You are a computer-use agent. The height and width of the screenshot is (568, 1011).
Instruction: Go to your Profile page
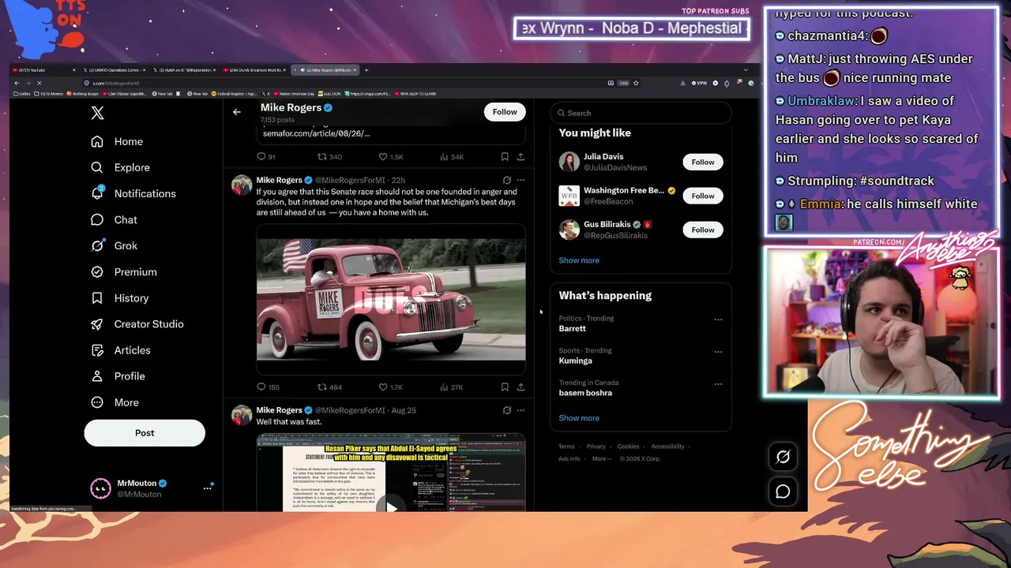pos(118,376)
